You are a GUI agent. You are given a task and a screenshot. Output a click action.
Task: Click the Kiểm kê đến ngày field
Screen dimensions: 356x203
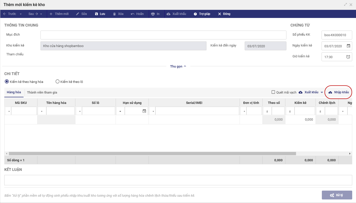click(265, 46)
